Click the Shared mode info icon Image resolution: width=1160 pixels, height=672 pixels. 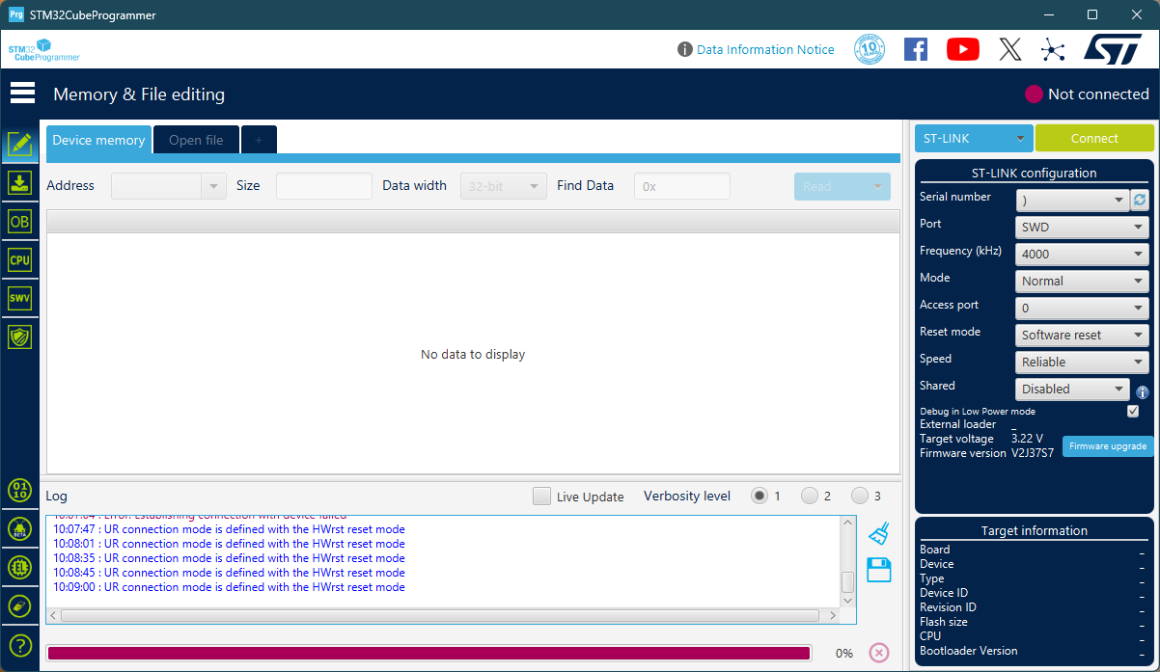point(1143,392)
